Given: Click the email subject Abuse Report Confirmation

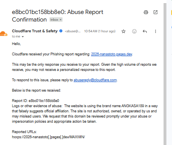Looking at the screenshot, I should point(57,16).
